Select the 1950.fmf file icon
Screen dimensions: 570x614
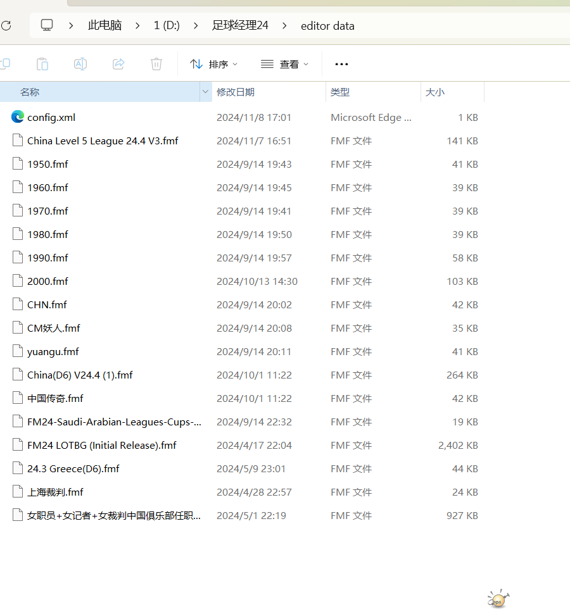pyautogui.click(x=18, y=164)
